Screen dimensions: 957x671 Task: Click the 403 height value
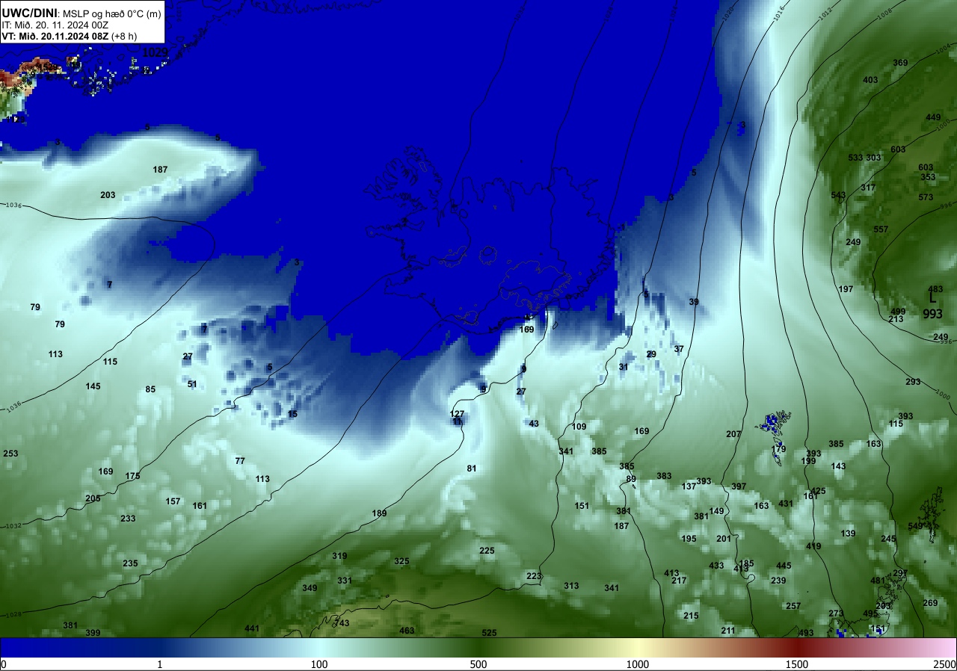(x=870, y=80)
